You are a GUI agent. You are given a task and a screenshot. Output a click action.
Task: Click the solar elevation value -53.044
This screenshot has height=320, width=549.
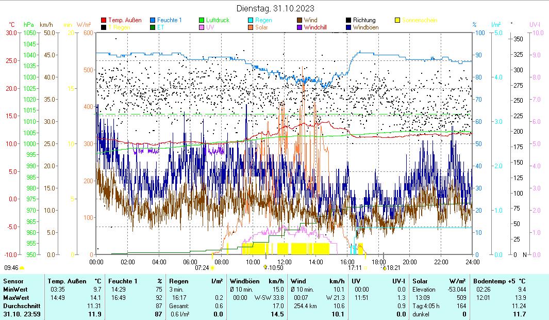(457, 290)
